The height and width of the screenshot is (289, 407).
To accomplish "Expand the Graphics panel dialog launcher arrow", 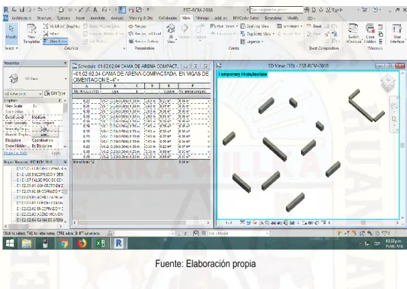I will 124,49.
